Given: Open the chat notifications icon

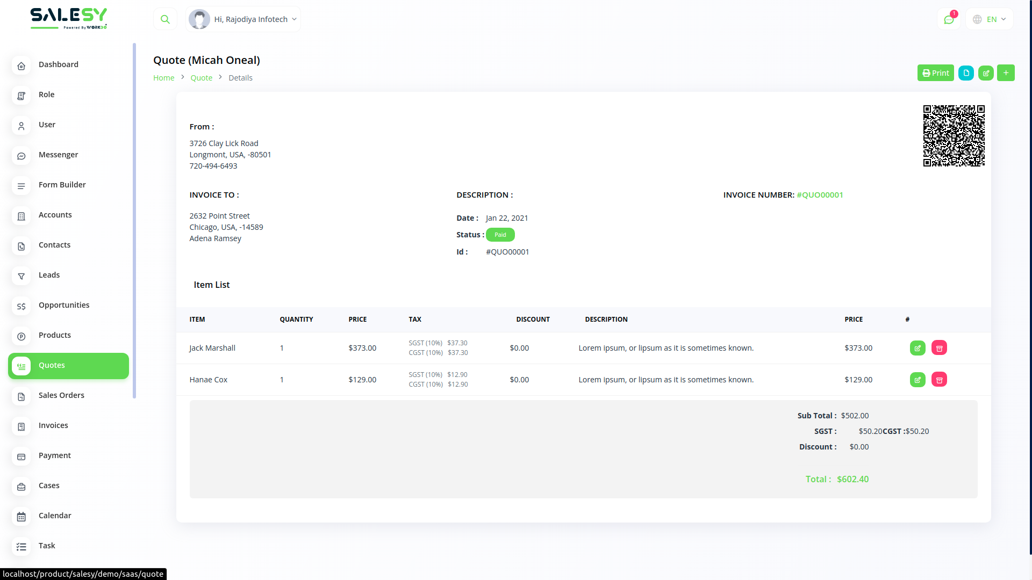Looking at the screenshot, I should (949, 19).
